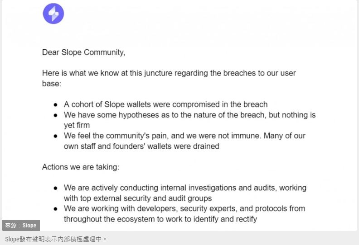Click the 'We are working with developers' line
The width and height of the screenshot is (359, 245).
(x=184, y=208)
